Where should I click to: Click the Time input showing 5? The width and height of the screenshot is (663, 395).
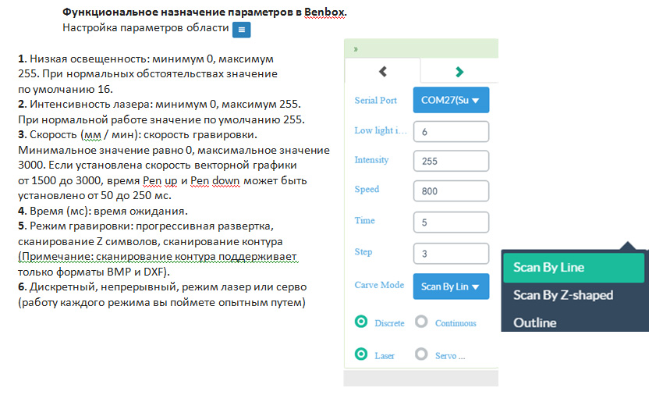point(451,222)
